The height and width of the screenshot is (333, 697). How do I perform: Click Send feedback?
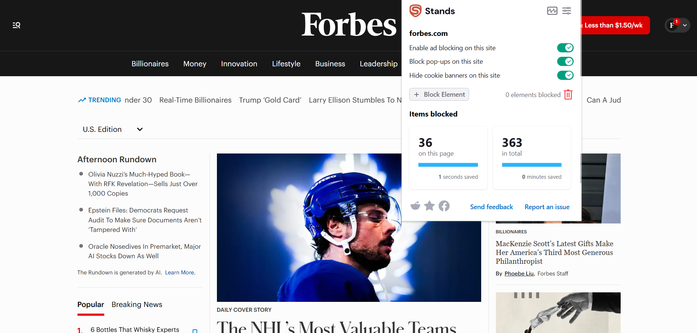pyautogui.click(x=491, y=207)
